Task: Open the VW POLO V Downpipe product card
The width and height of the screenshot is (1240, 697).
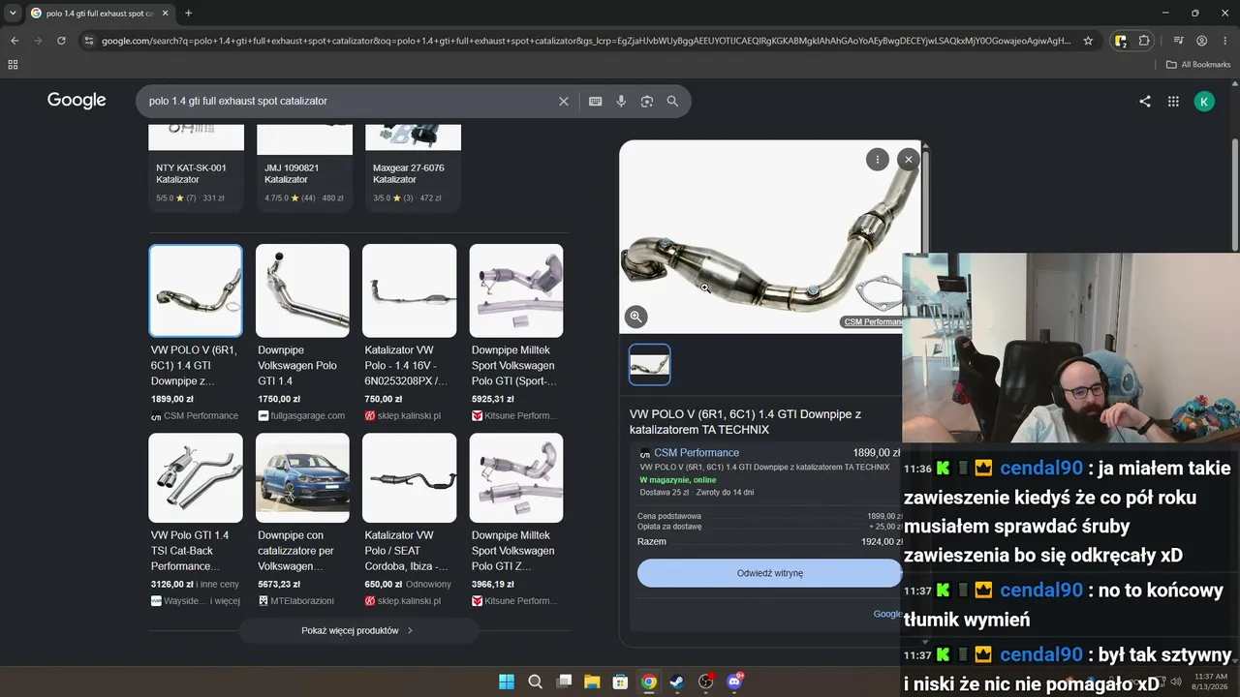Action: [x=196, y=333]
